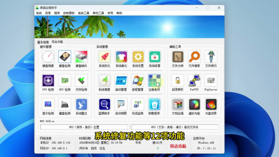Start the FtpServer icon

click(x=211, y=80)
